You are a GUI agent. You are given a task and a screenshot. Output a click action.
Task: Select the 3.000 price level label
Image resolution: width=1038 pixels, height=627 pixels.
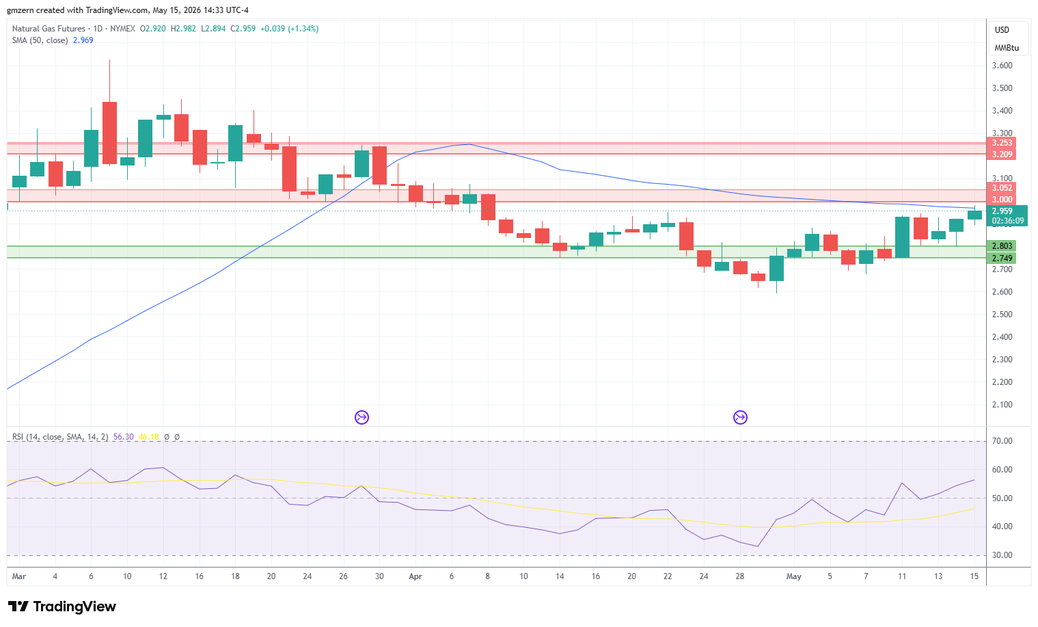[x=1002, y=200]
